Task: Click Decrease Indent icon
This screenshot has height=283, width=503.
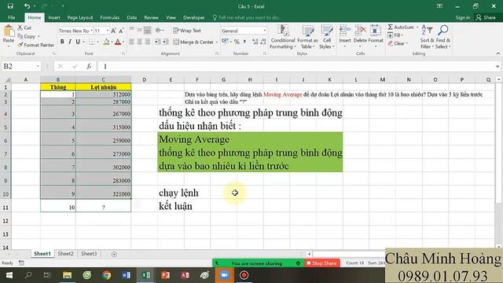Action: (157, 42)
